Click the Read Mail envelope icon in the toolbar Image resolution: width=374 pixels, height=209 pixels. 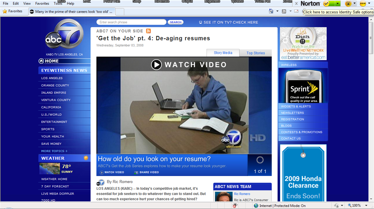pyautogui.click(x=296, y=11)
